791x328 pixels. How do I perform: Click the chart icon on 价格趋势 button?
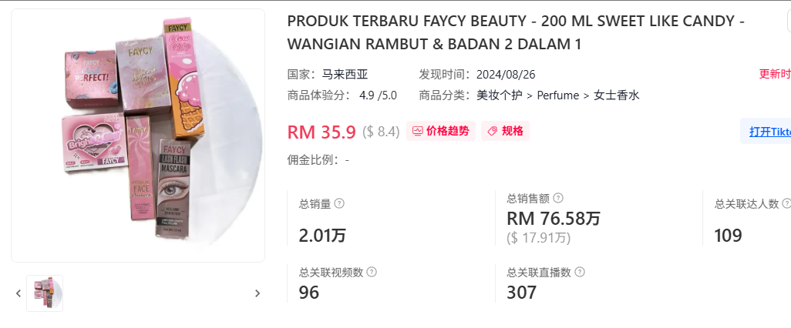tap(417, 131)
